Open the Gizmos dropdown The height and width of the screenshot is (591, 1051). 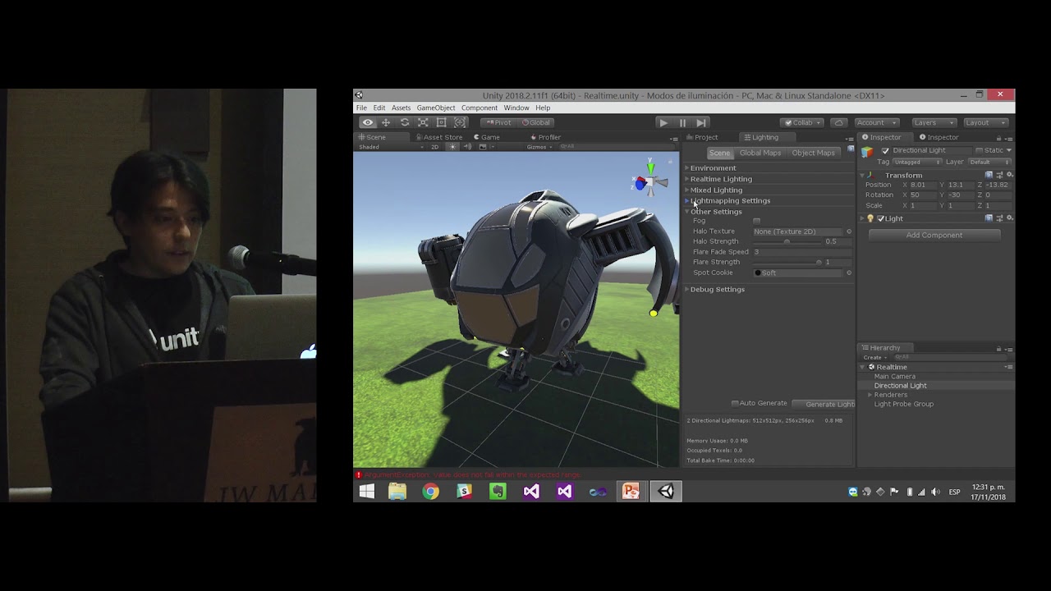(x=539, y=147)
